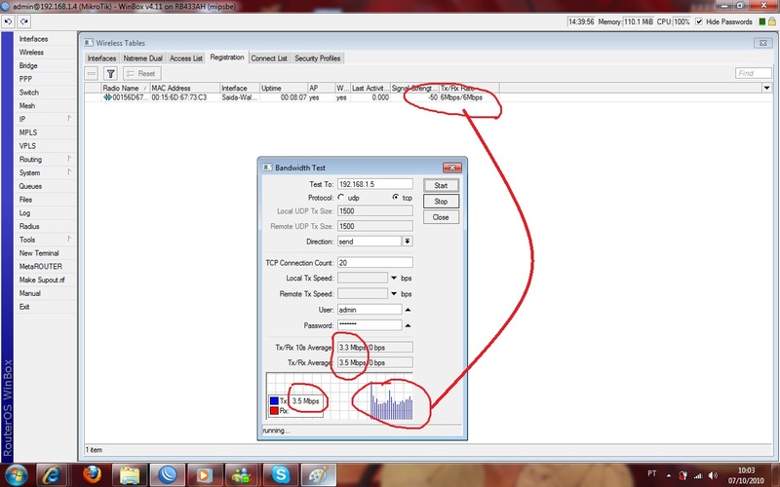
Task: Select MAC address 00:15:6D:67:73:C3 cell
Action: [179, 97]
